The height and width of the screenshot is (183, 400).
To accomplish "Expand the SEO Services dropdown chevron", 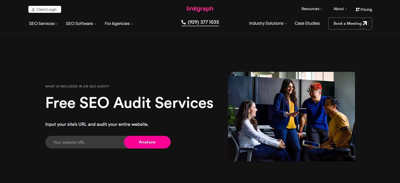I will click(56, 24).
